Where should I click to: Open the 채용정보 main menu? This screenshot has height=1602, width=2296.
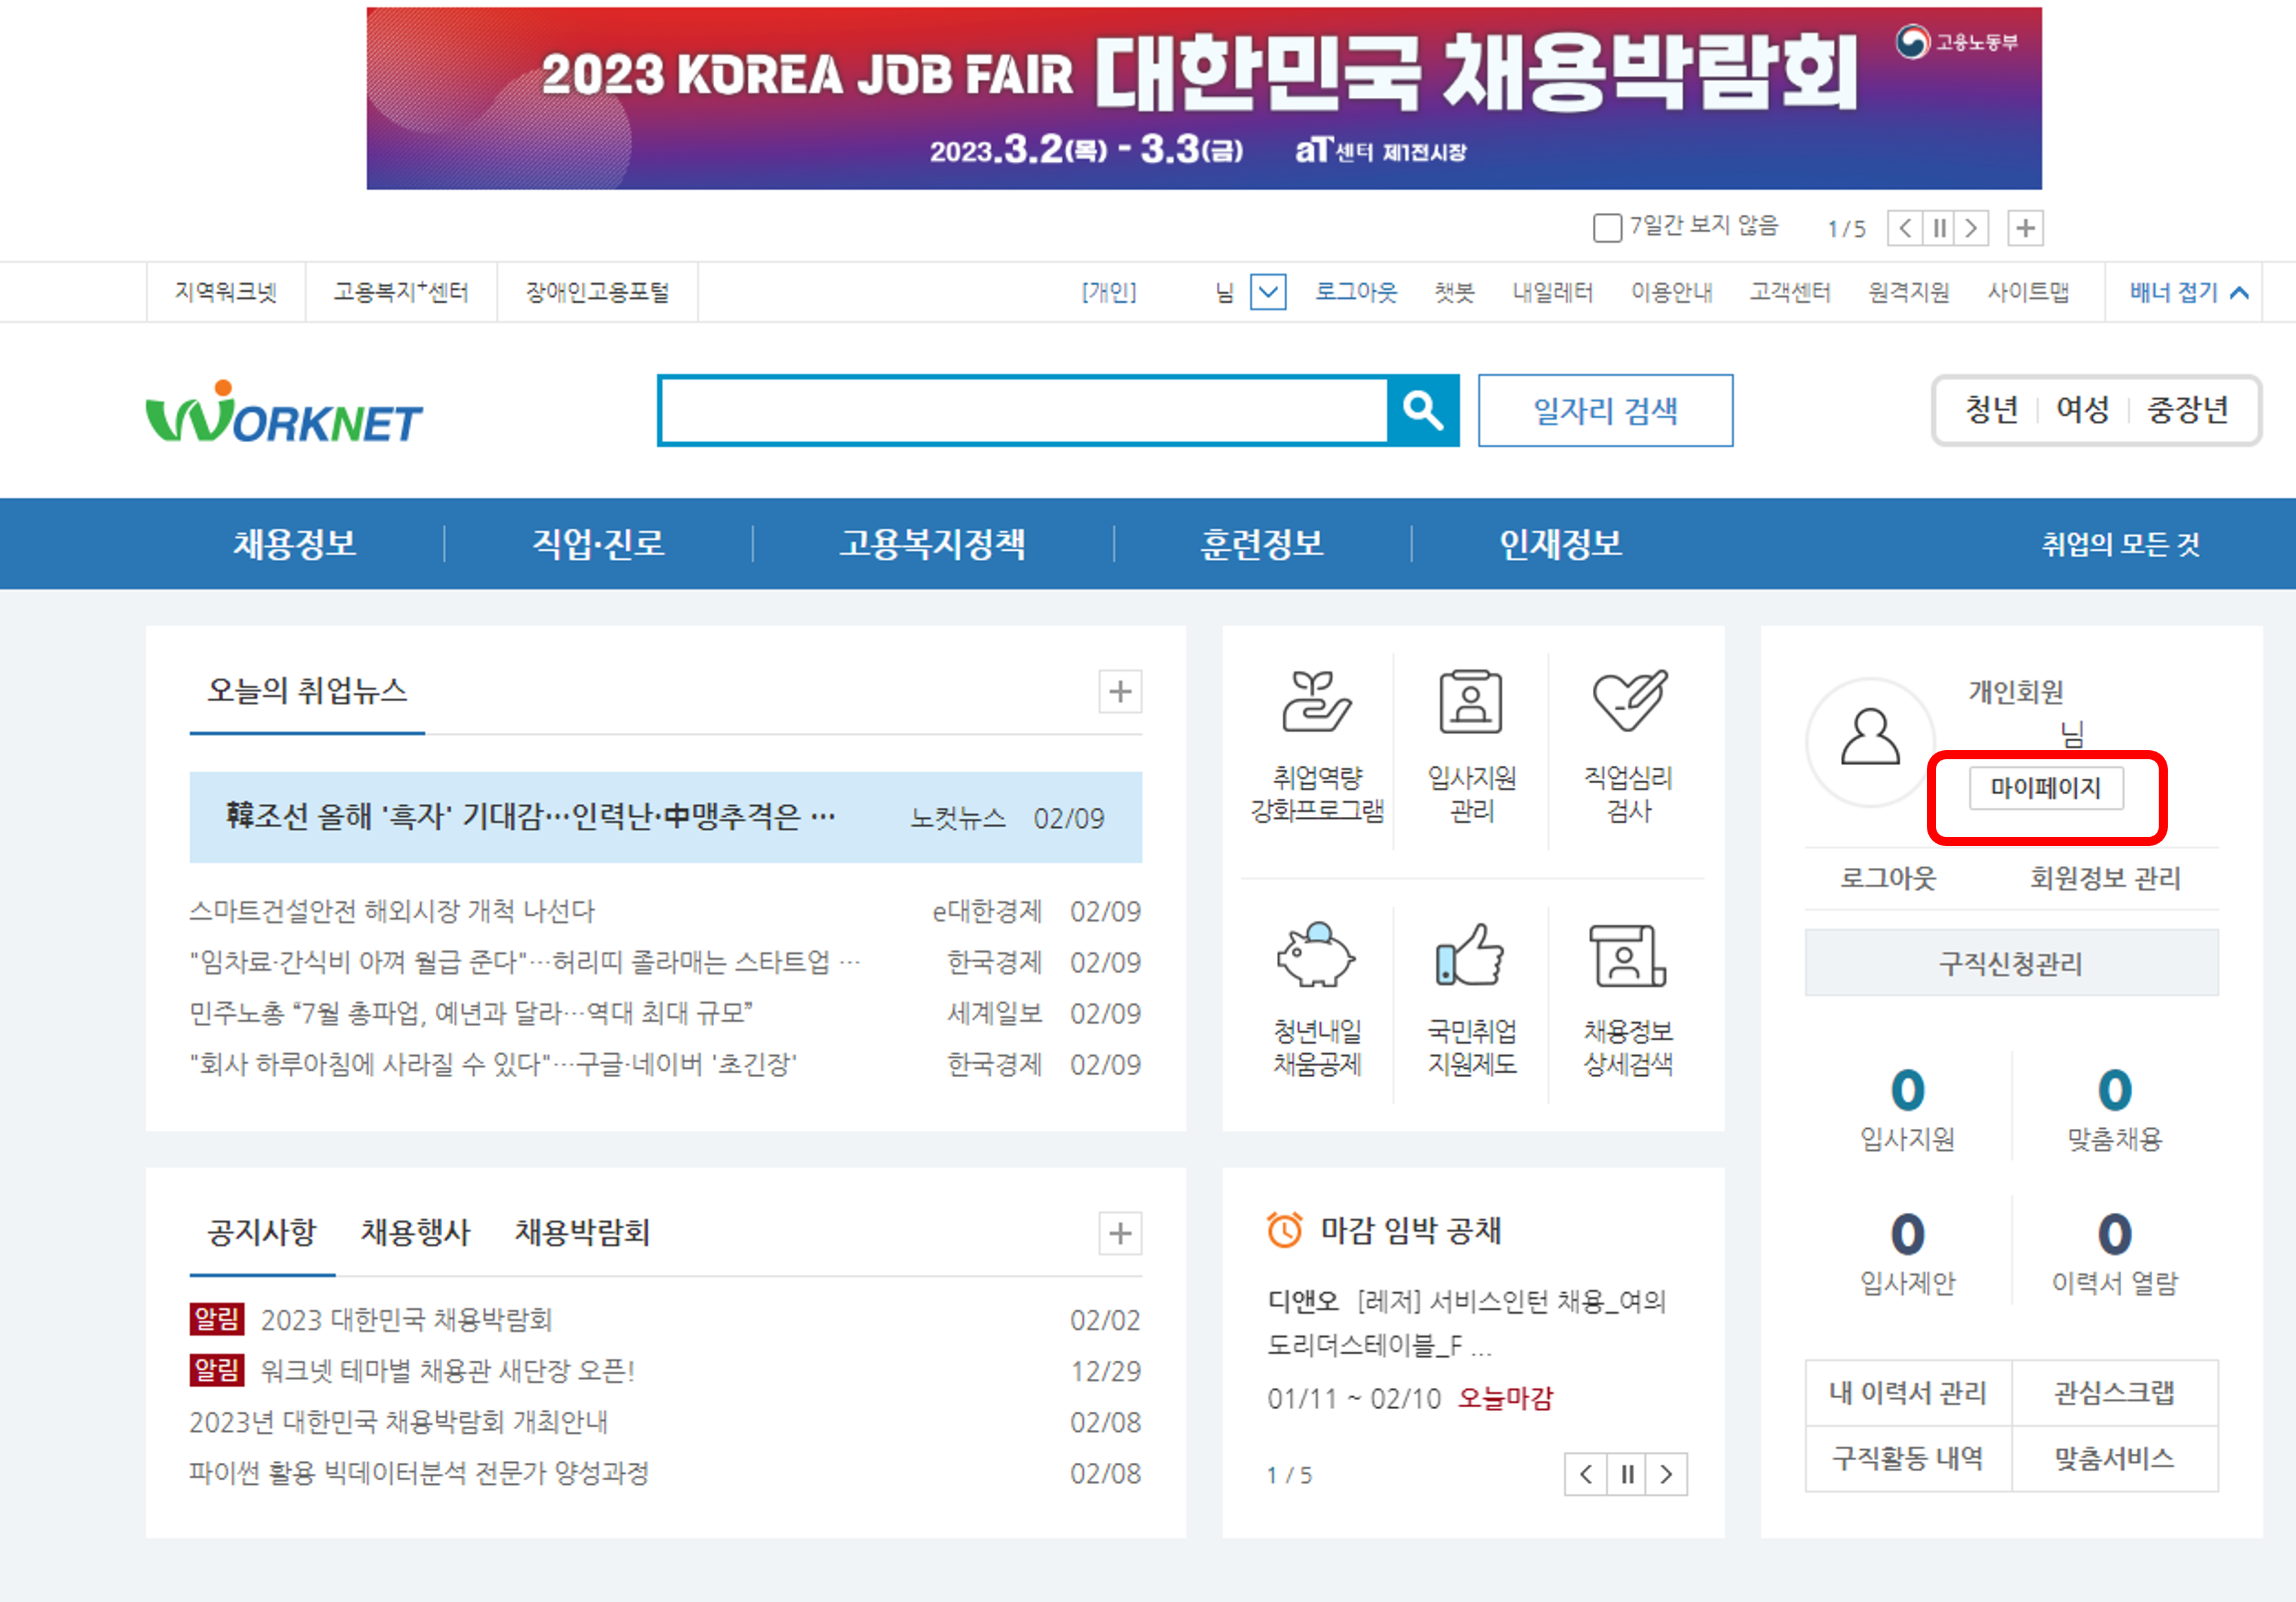pos(295,544)
